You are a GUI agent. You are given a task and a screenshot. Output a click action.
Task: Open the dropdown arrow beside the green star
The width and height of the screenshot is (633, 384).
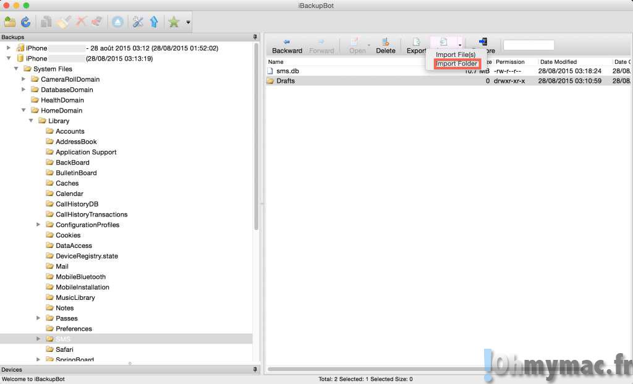[x=188, y=22]
